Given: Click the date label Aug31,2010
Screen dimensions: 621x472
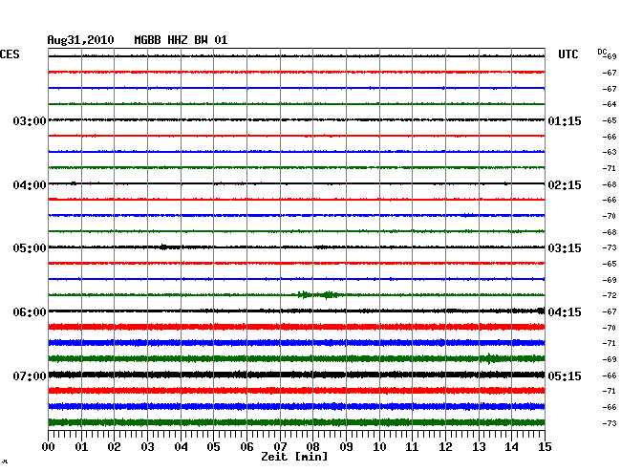Looking at the screenshot, I should click(81, 40).
